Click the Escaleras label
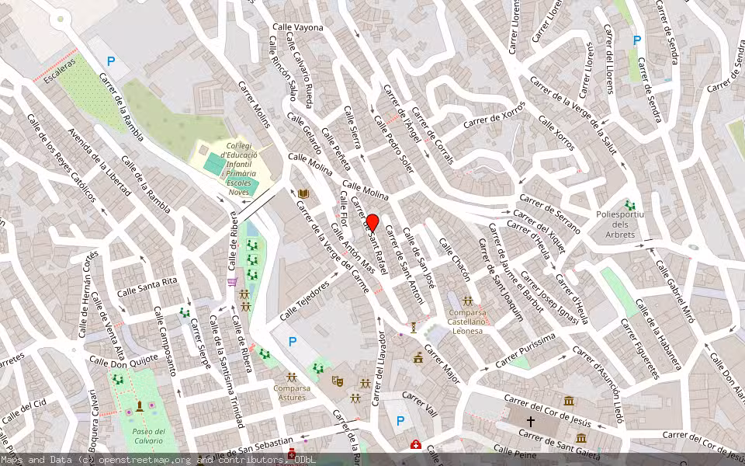This screenshot has height=466, width=745. (x=60, y=71)
